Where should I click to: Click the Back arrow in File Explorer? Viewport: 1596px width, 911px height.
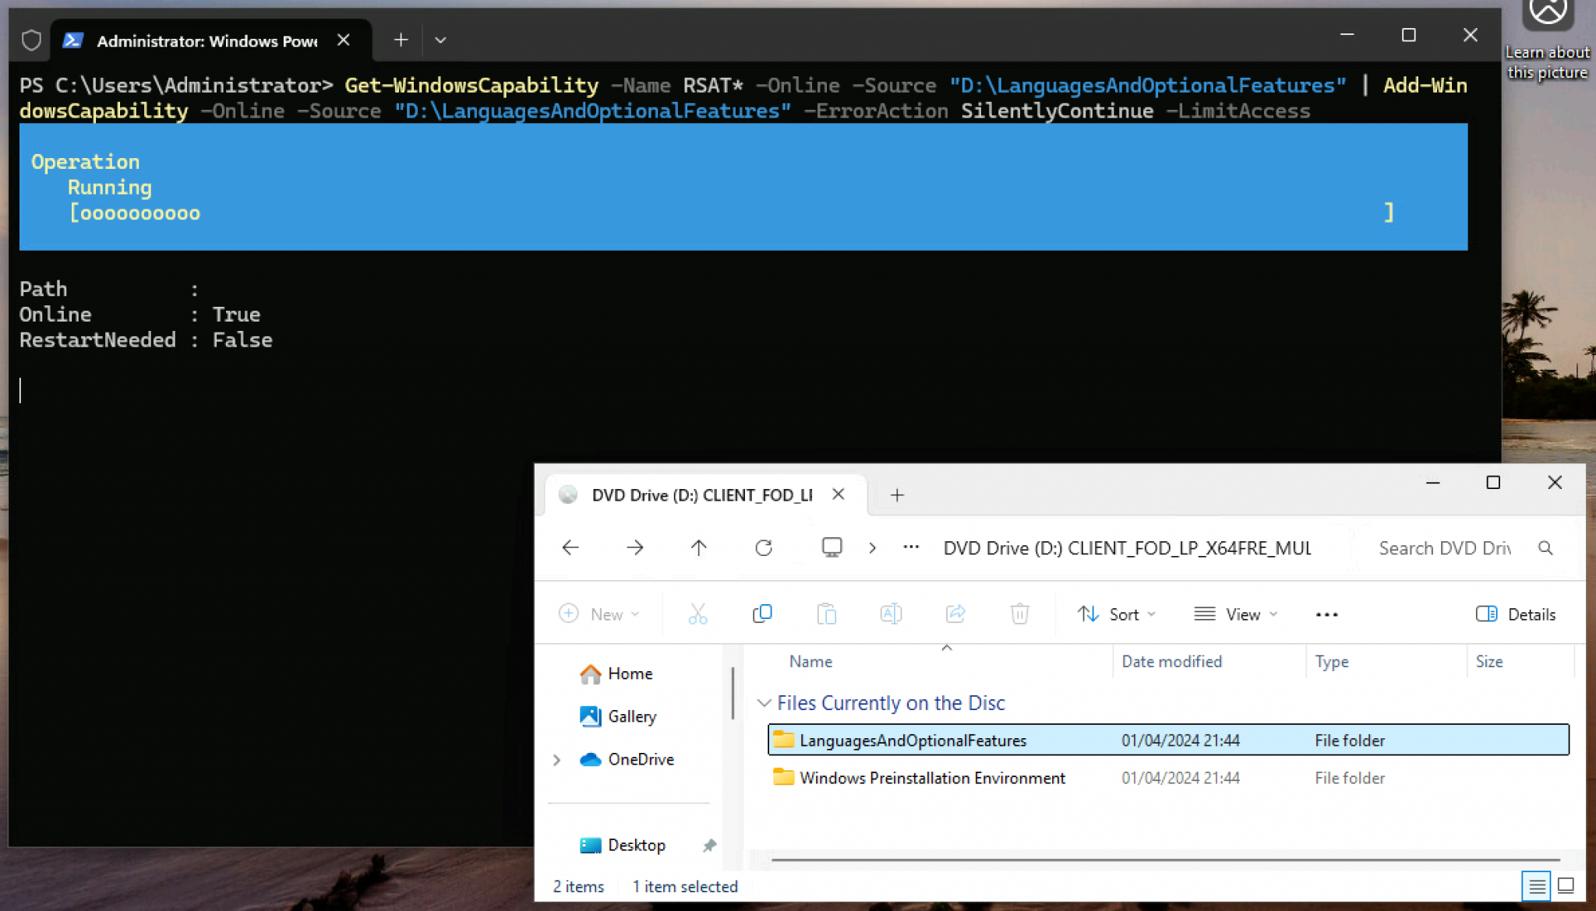[x=570, y=548]
